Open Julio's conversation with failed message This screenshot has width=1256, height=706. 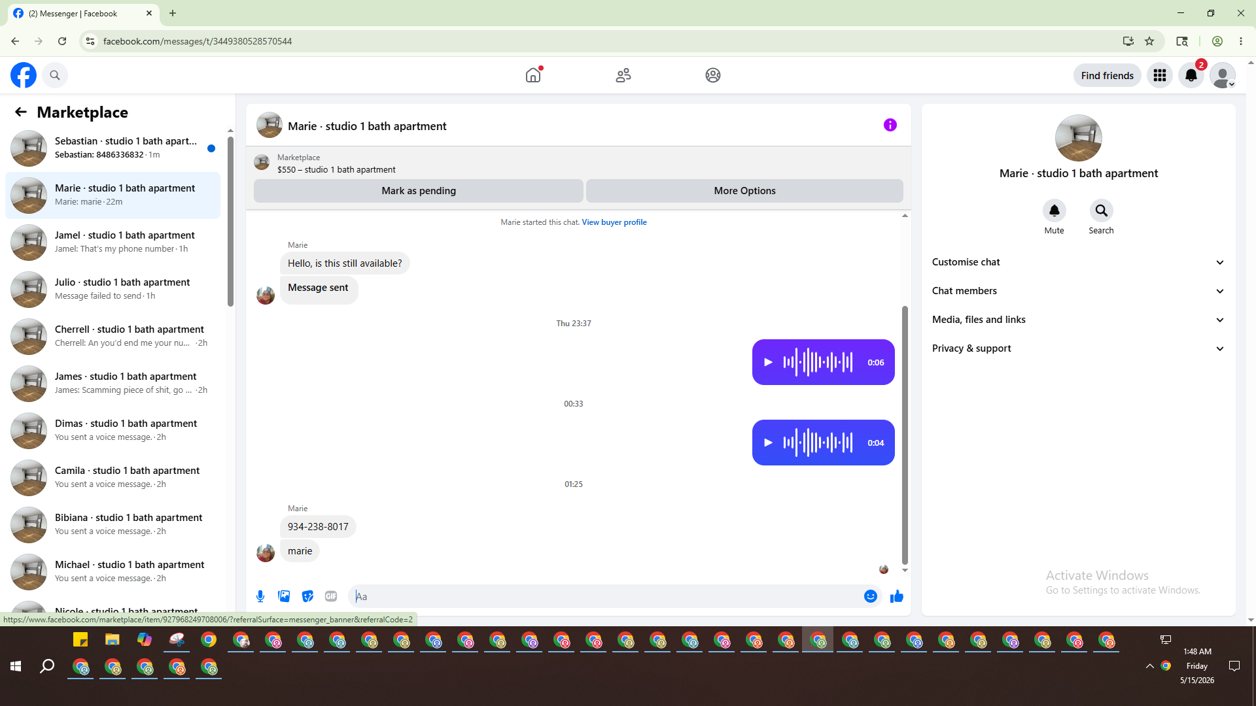[x=113, y=290]
